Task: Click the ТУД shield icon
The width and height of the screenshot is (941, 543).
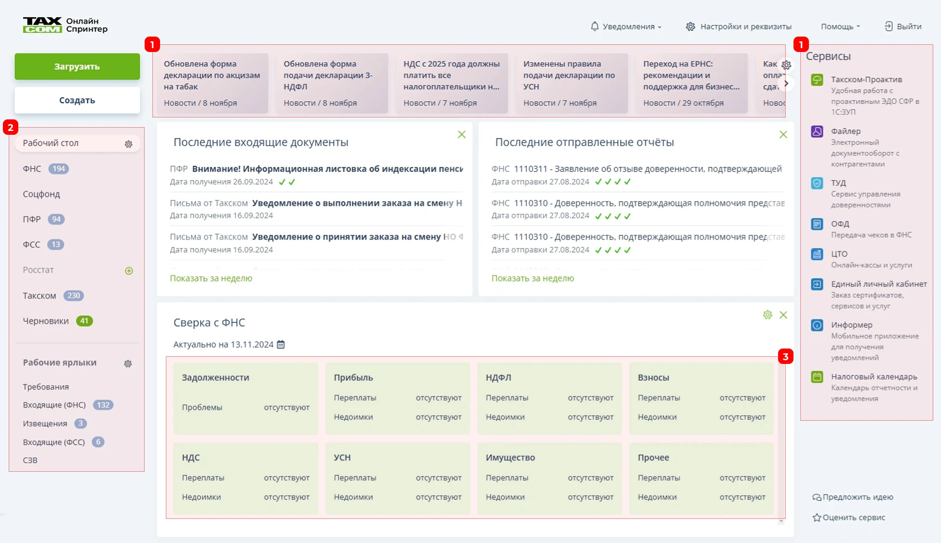Action: pos(817,183)
